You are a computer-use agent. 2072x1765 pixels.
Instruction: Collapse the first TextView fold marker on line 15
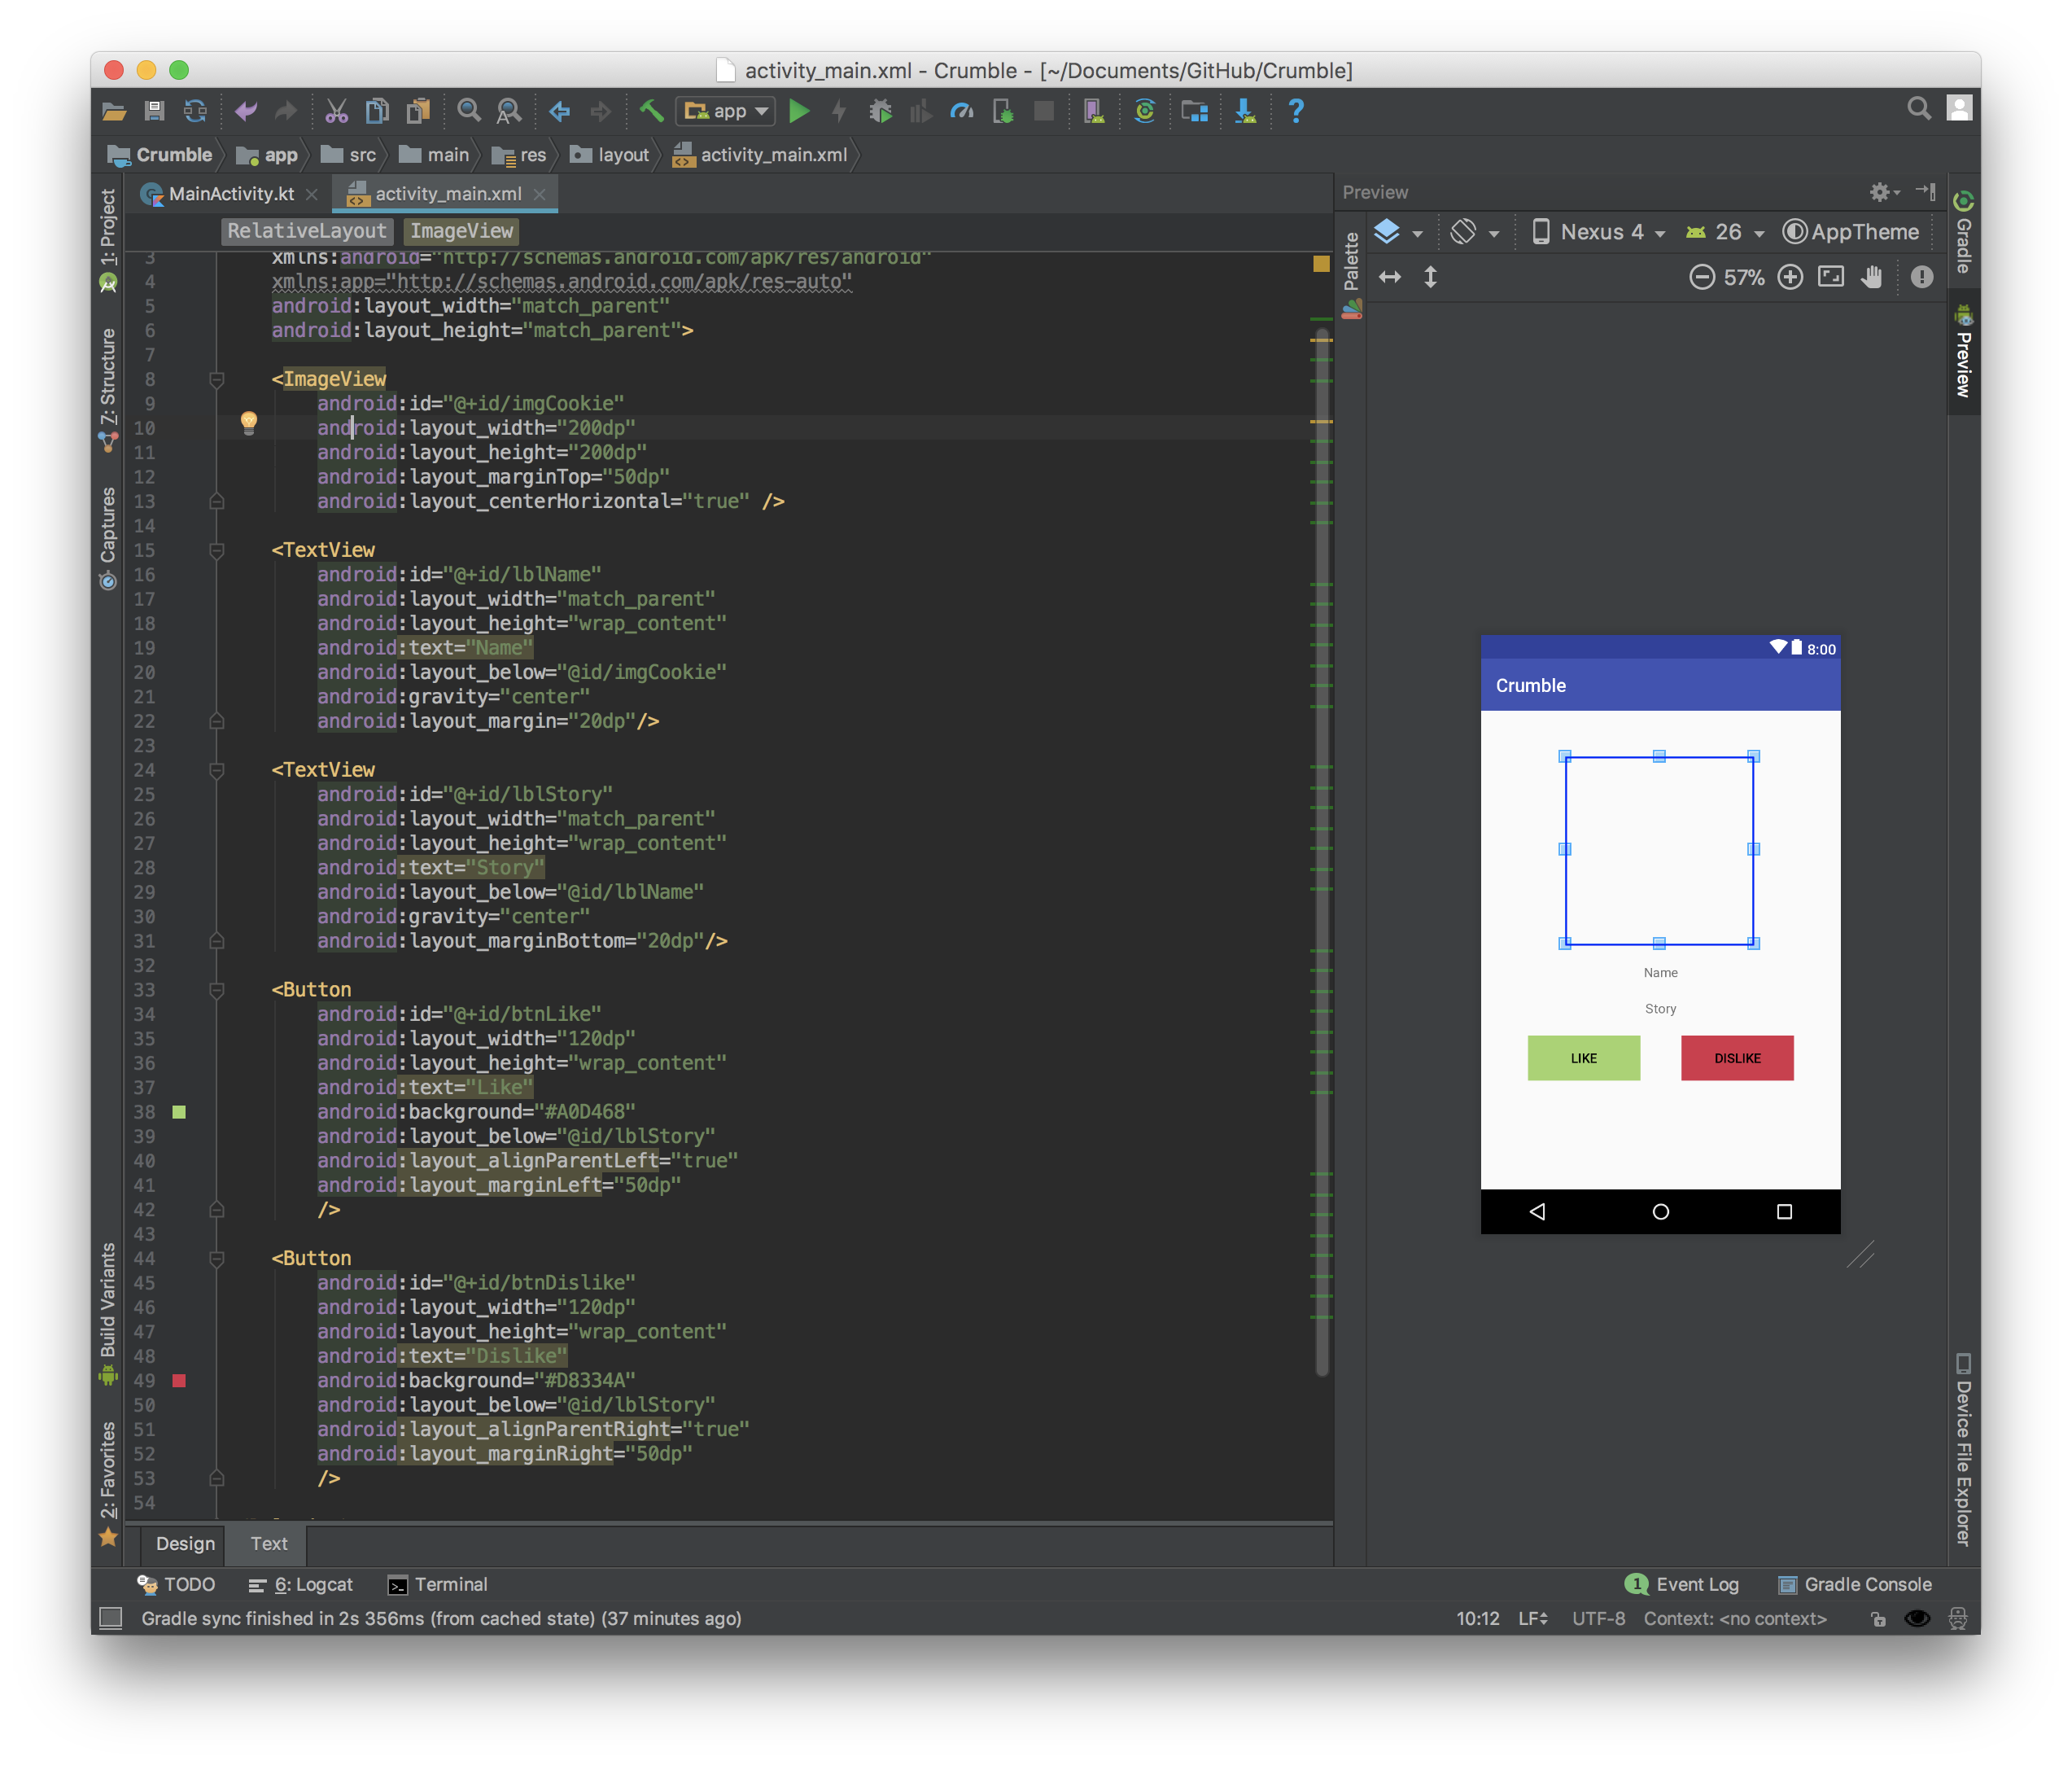pyautogui.click(x=216, y=550)
